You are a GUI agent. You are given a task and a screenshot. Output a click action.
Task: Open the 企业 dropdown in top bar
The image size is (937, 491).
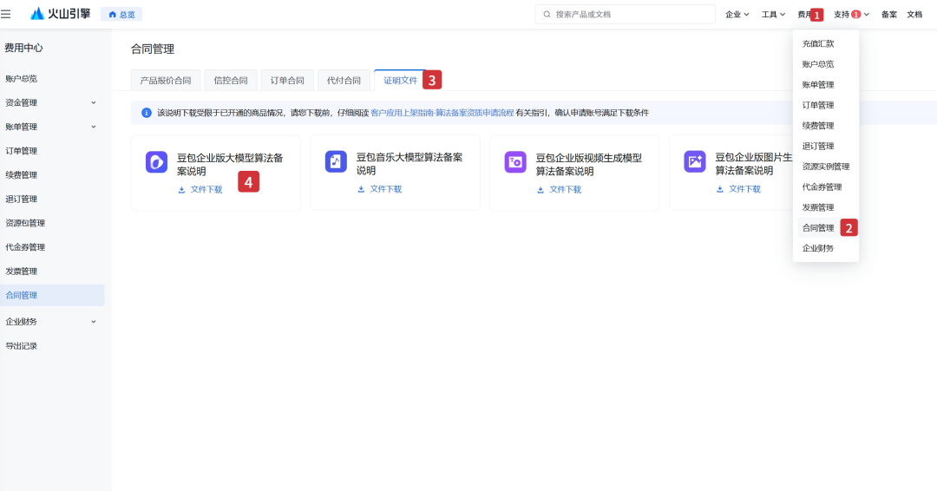[x=737, y=15]
